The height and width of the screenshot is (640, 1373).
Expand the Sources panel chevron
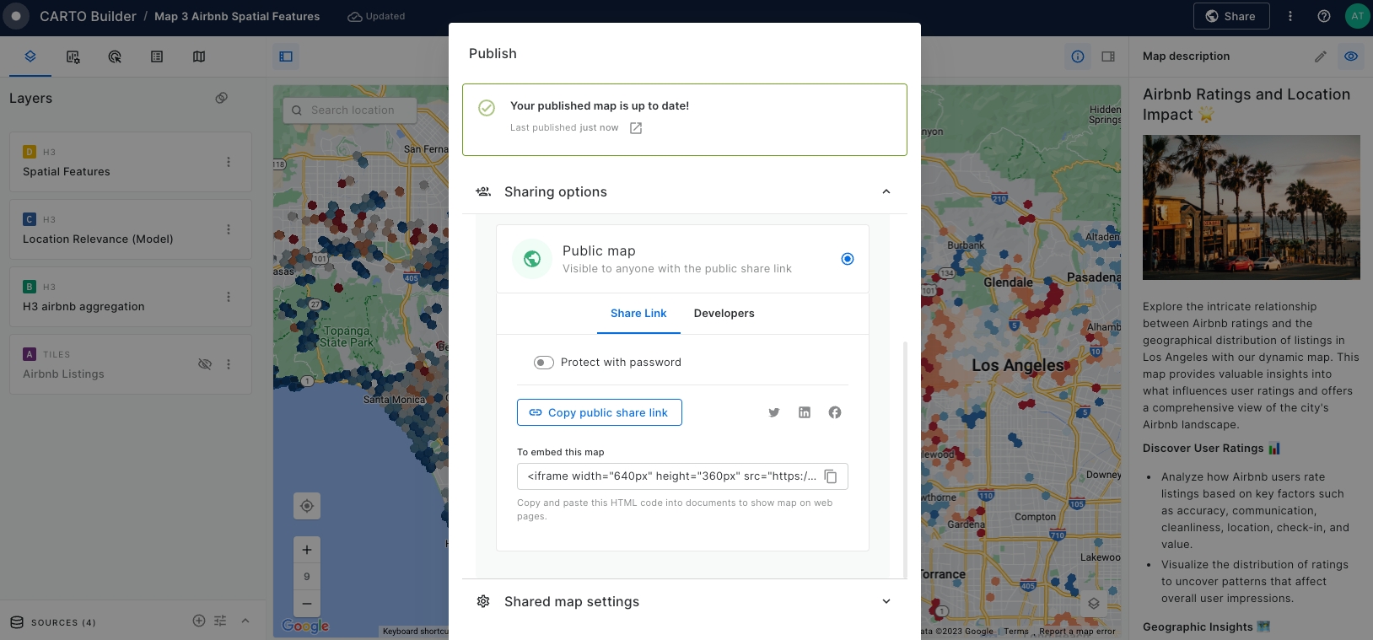click(x=245, y=621)
